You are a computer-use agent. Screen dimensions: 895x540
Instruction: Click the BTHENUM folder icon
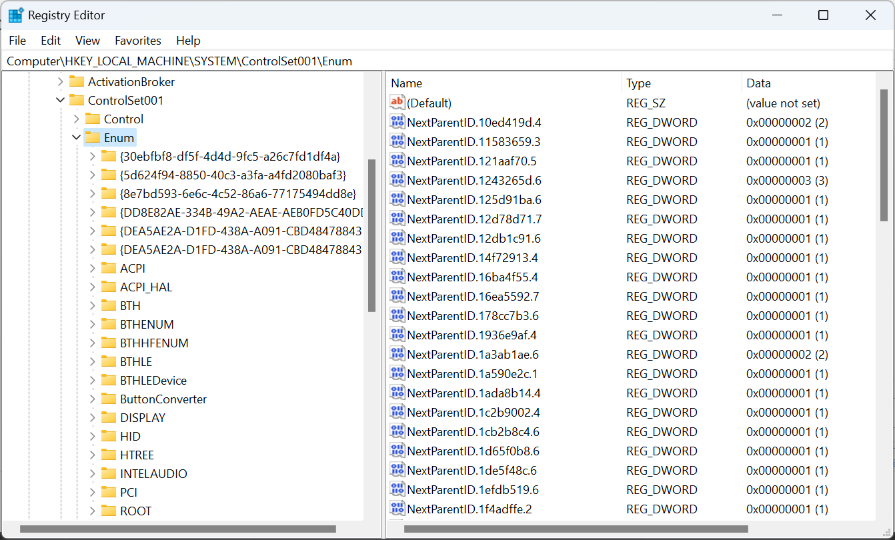tap(109, 324)
